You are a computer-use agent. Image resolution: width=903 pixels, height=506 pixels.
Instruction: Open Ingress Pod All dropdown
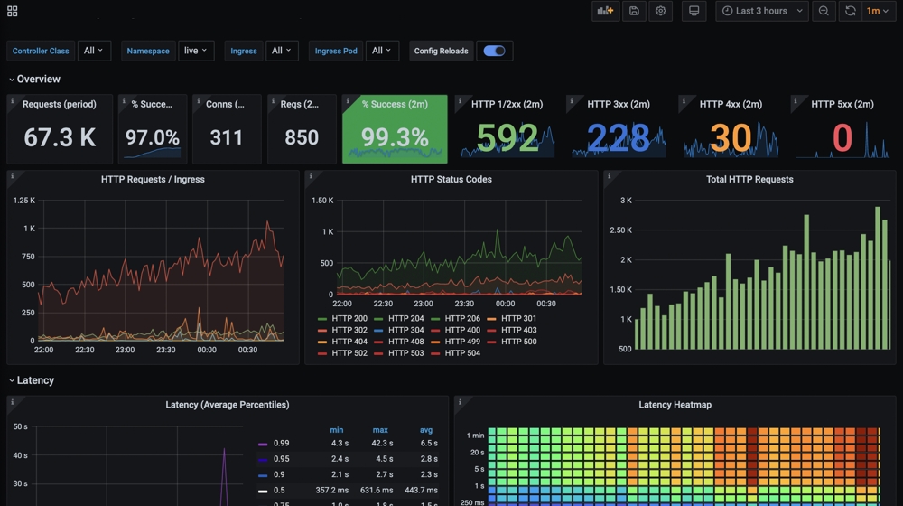[x=382, y=51]
